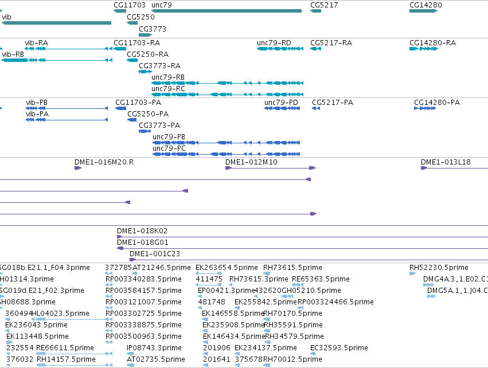Viewport: 488px width, 368px height.
Task: Click the unc79-PC protein label
Action: [x=169, y=148]
